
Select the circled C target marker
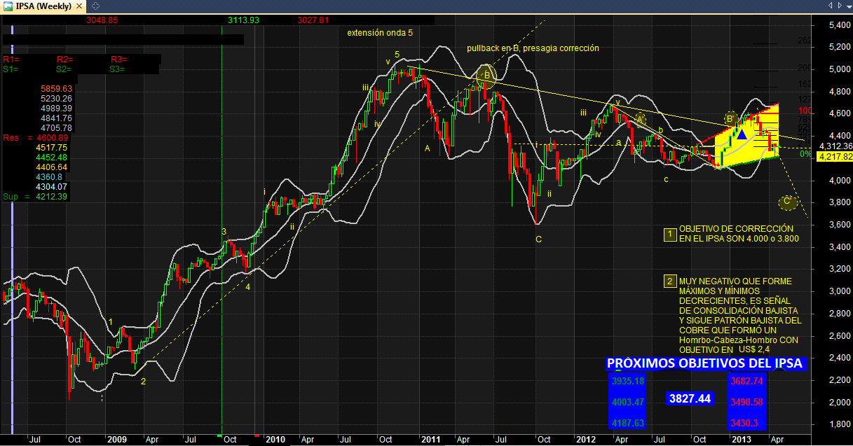pyautogui.click(x=787, y=202)
